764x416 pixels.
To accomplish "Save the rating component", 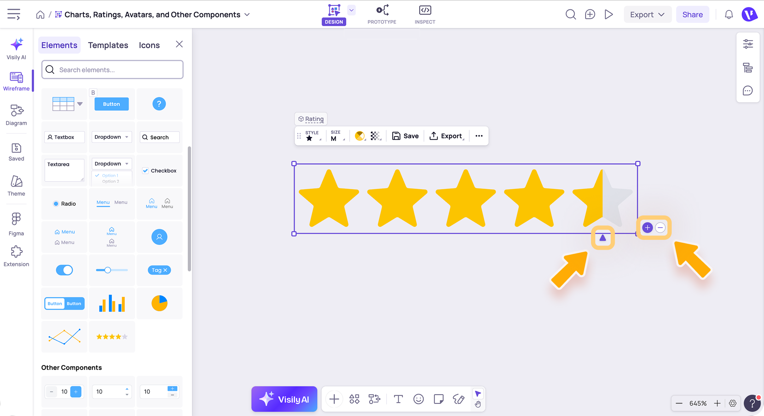I will pos(405,136).
